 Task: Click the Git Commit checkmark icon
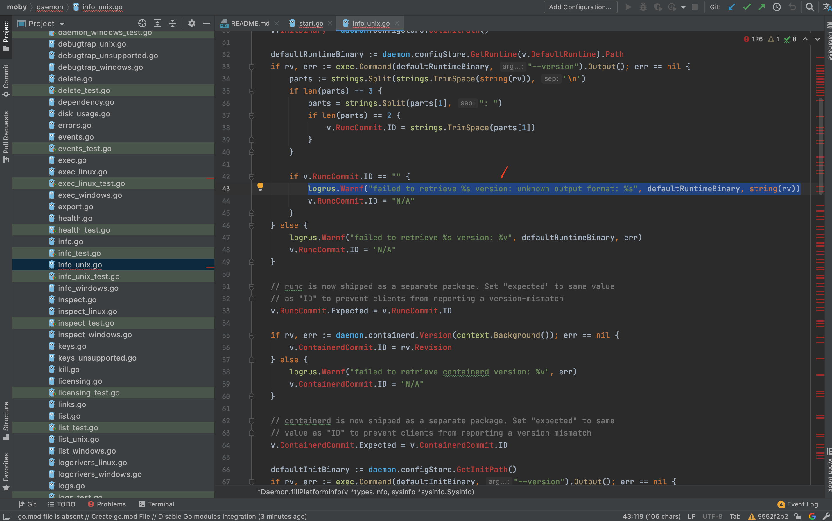(x=746, y=7)
